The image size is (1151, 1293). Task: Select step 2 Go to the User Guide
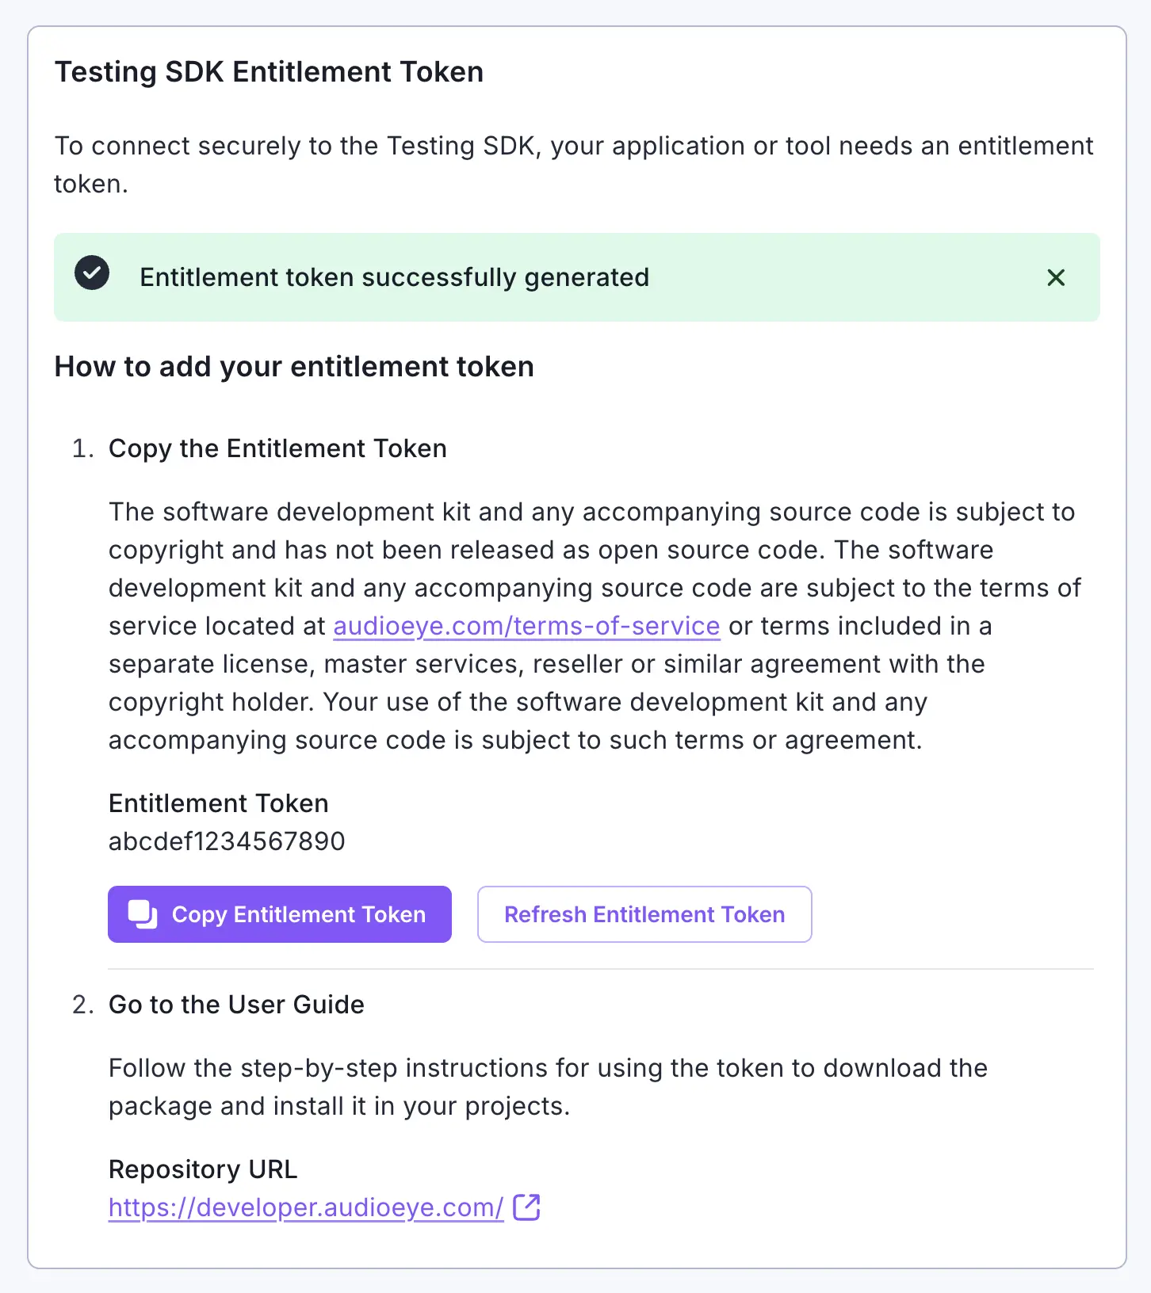[x=235, y=1004]
